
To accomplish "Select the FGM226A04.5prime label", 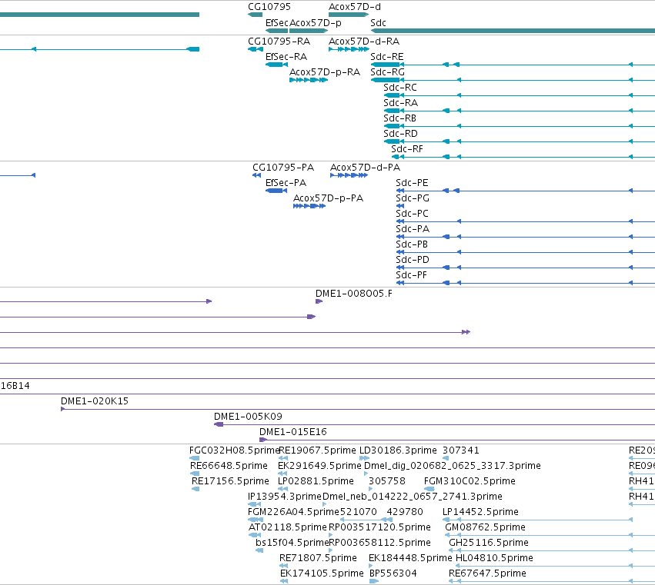I will tap(294, 513).
